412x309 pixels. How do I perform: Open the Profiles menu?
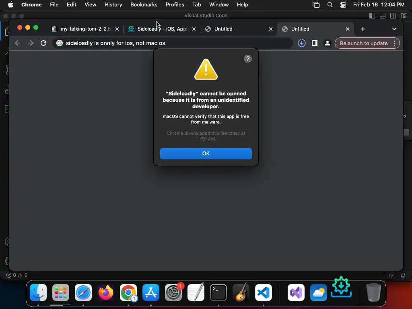pyautogui.click(x=175, y=5)
